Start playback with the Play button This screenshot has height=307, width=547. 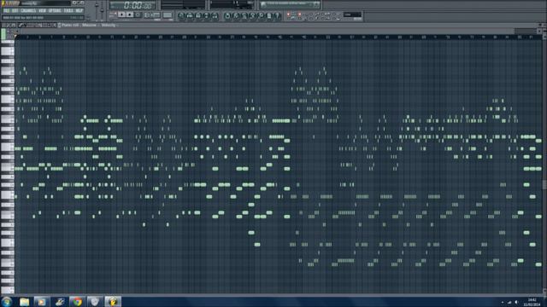tap(121, 15)
